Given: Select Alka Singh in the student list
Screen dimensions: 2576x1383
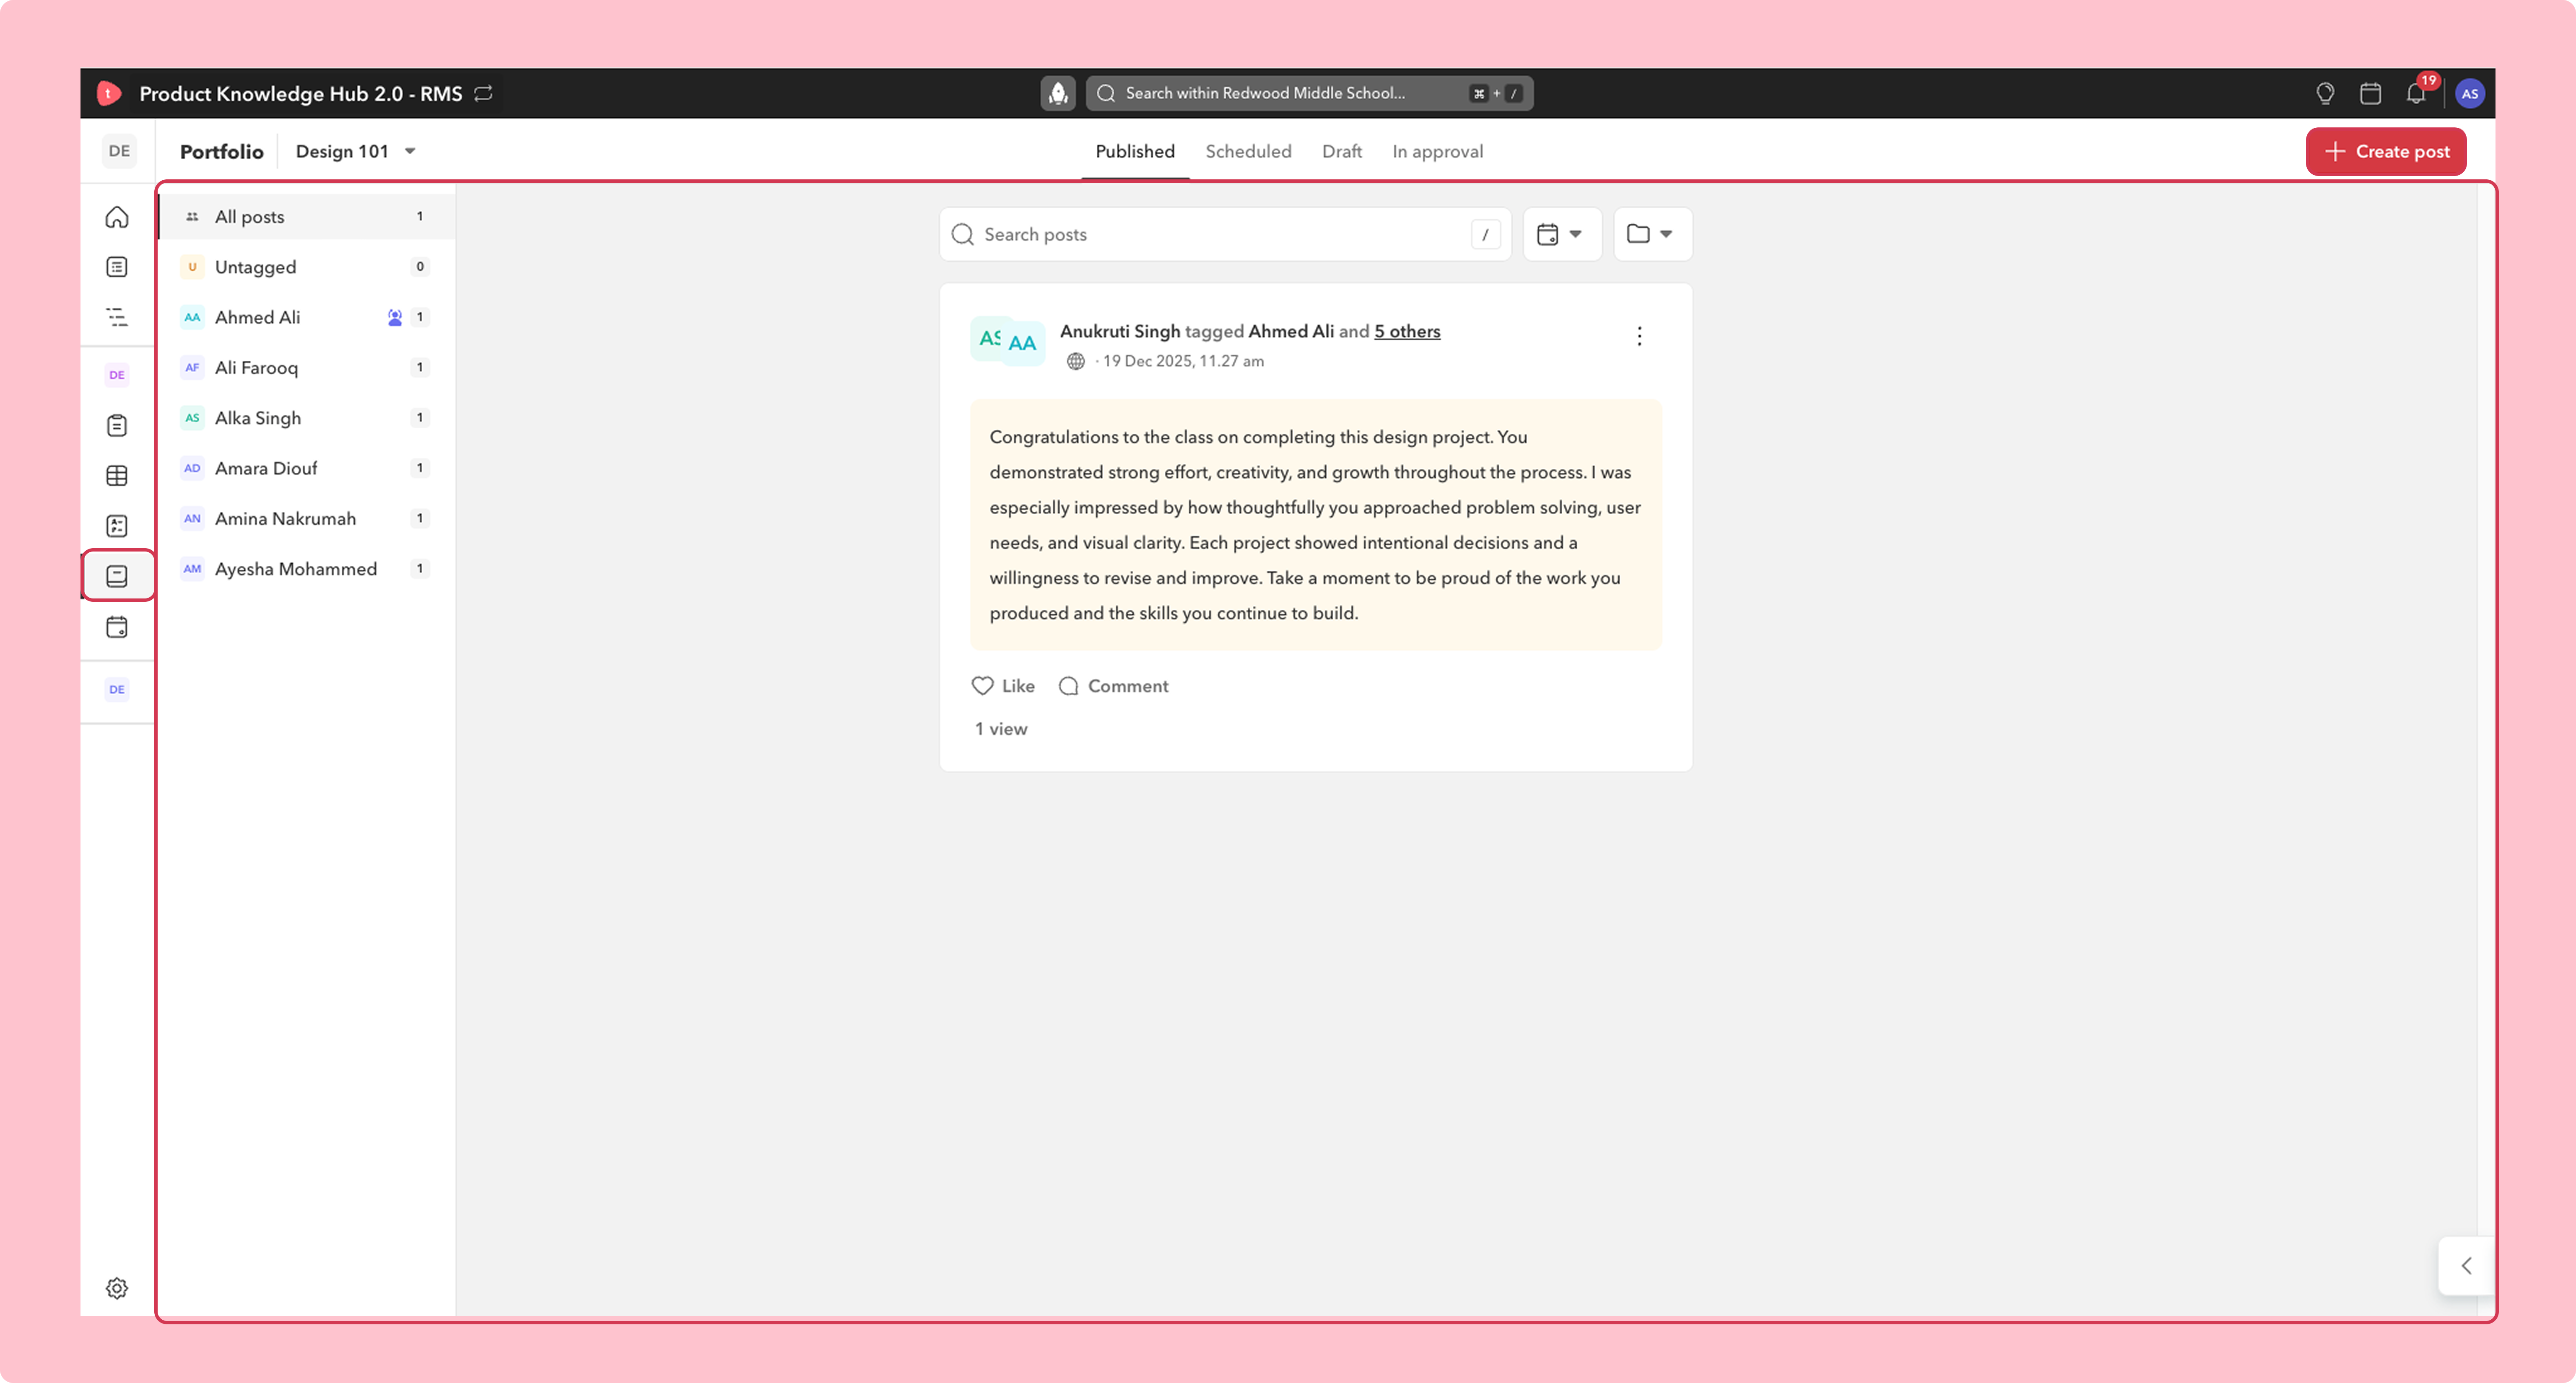Looking at the screenshot, I should pos(307,418).
